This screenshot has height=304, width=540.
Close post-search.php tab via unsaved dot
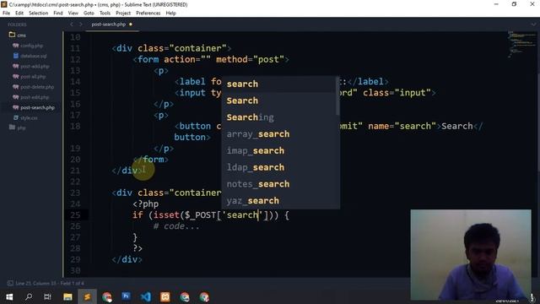(x=131, y=24)
